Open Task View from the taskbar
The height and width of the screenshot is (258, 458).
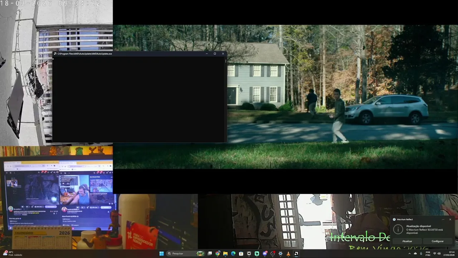210,253
